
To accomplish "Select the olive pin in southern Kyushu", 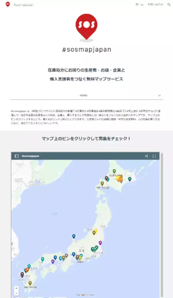I will point(30,283).
